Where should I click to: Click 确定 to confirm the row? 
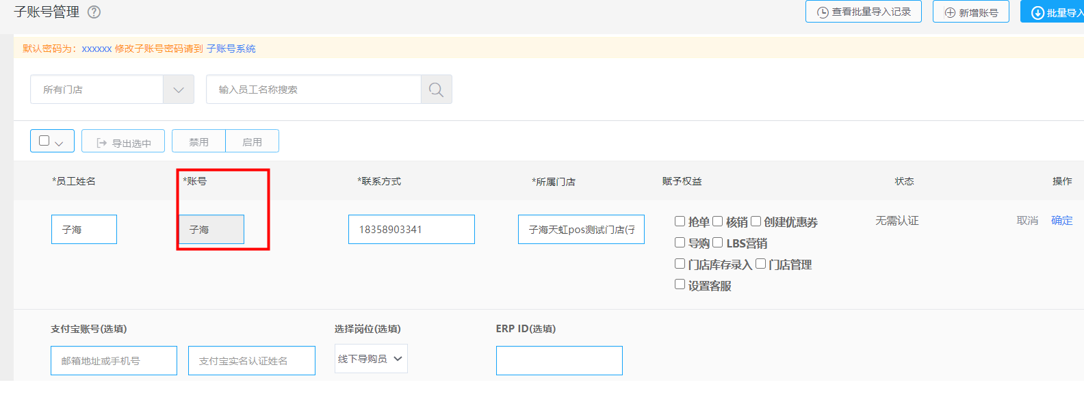pyautogui.click(x=1061, y=220)
